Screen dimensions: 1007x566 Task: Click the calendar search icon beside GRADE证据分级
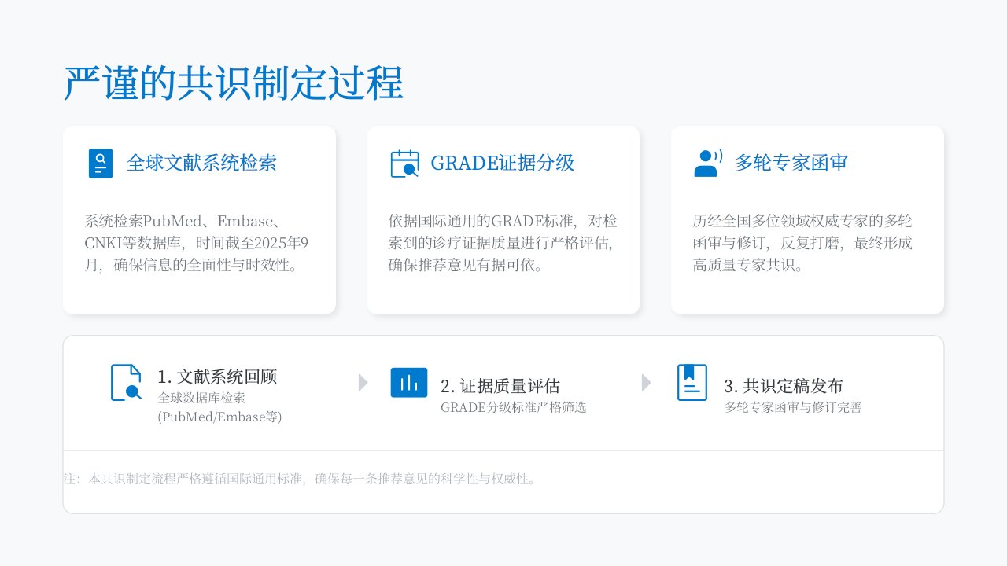point(404,164)
